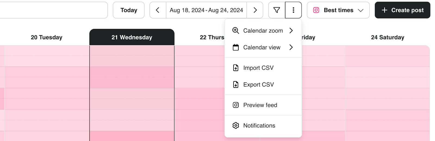Click the three-dot more options button

tap(293, 10)
